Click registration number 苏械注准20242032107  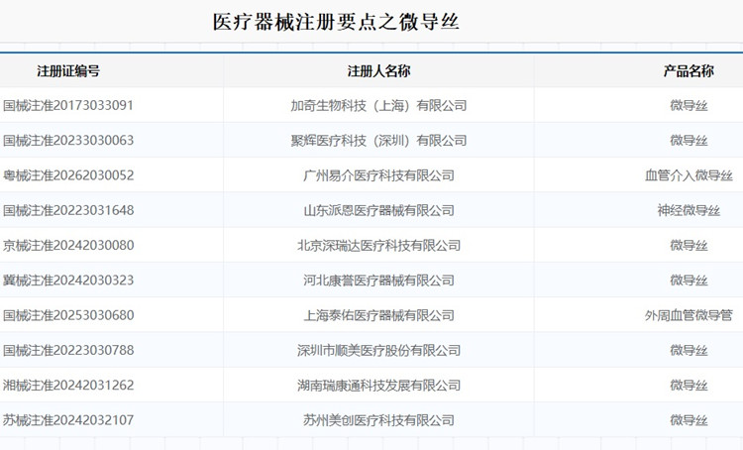tap(68, 420)
